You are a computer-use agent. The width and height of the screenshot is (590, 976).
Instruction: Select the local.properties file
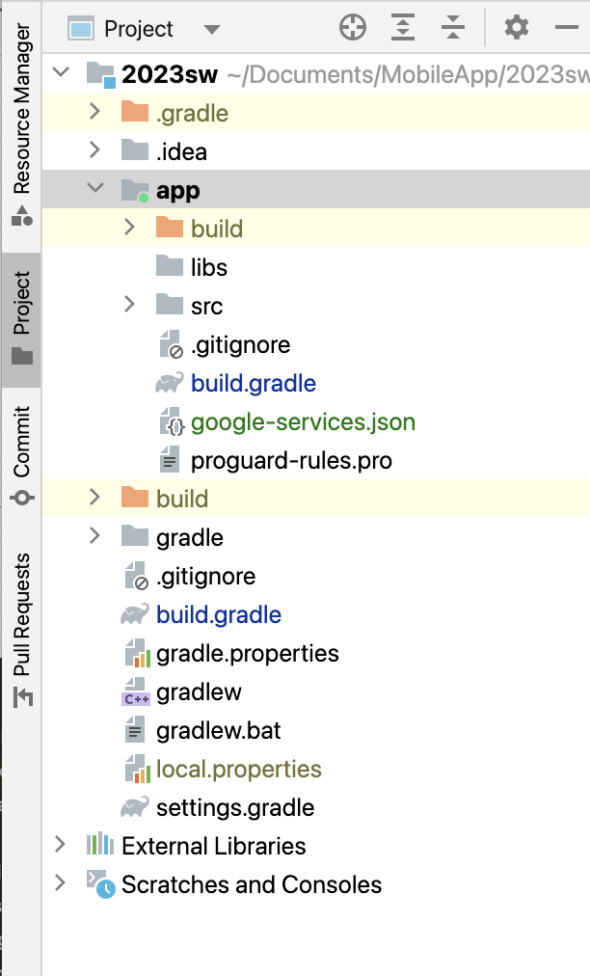click(x=238, y=770)
